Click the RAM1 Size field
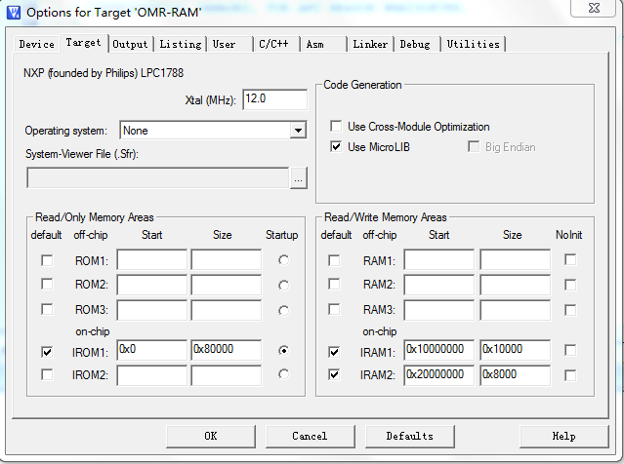Image resolution: width=624 pixels, height=464 pixels. 516,259
